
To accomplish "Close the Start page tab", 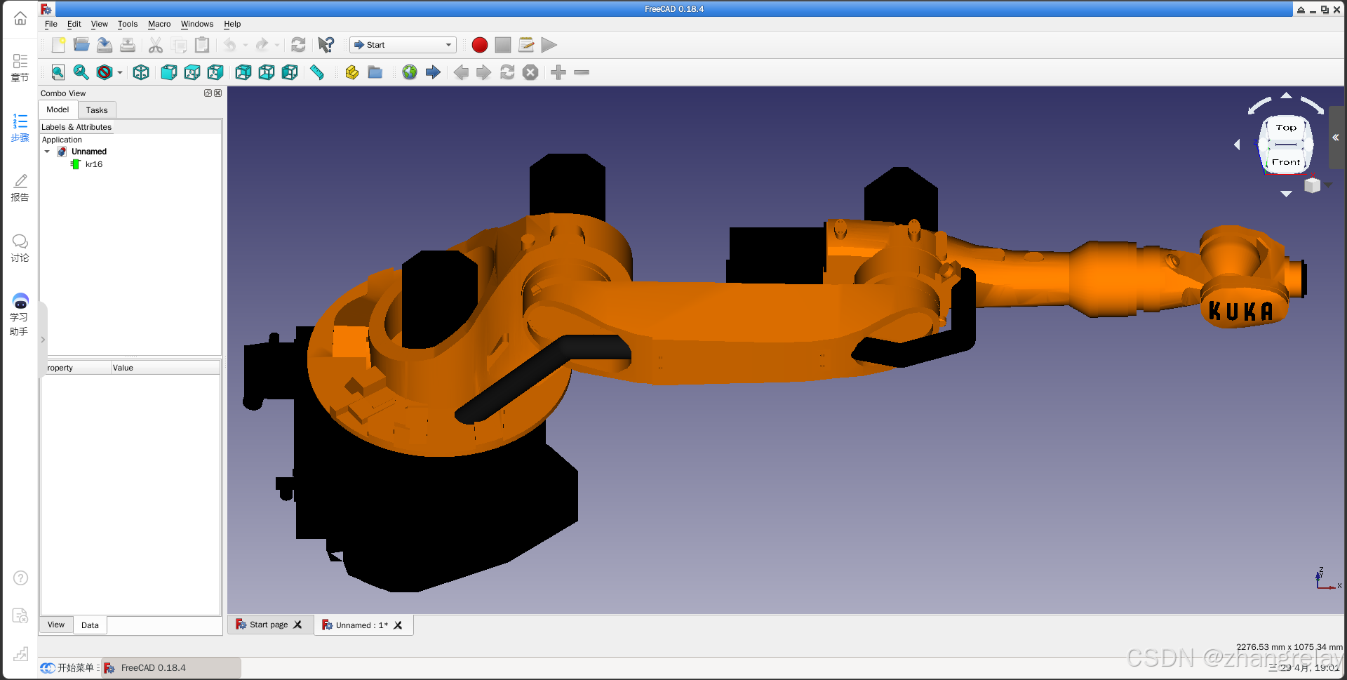I will tap(297, 625).
